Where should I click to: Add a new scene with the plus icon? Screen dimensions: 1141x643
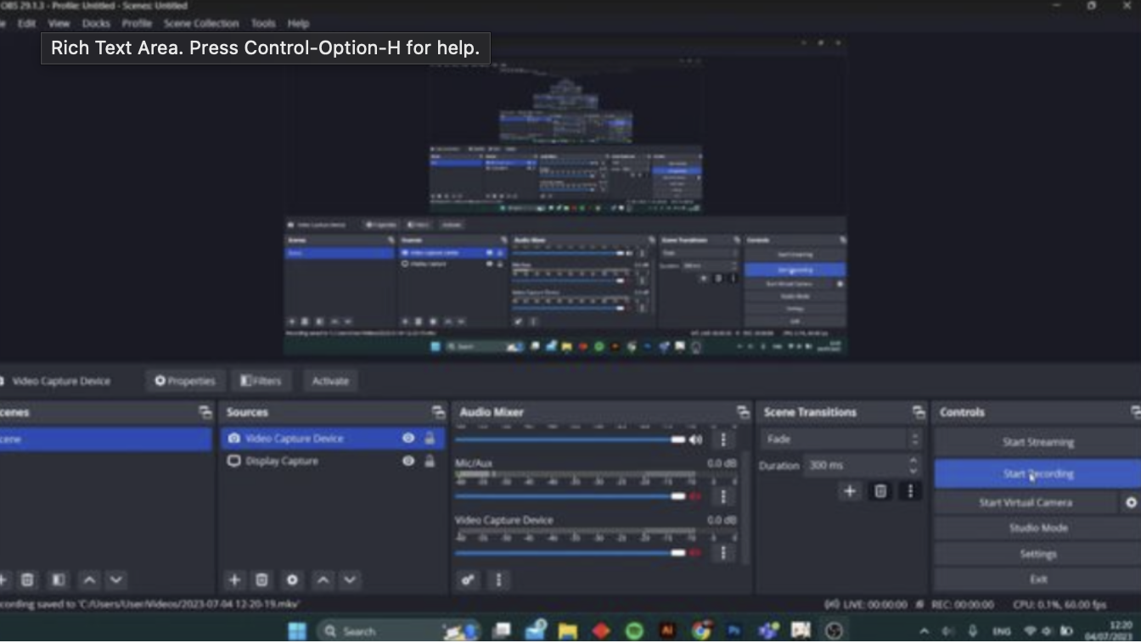[x=3, y=580]
